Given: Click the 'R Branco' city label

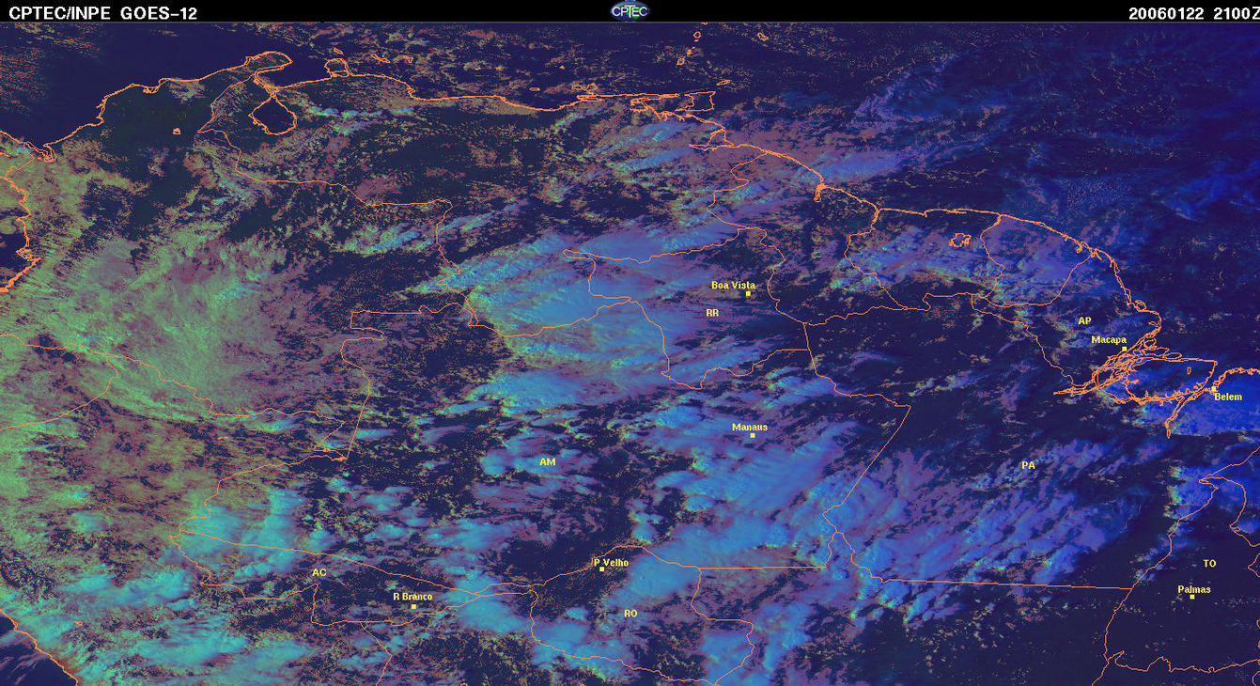Looking at the screenshot, I should point(412,596).
